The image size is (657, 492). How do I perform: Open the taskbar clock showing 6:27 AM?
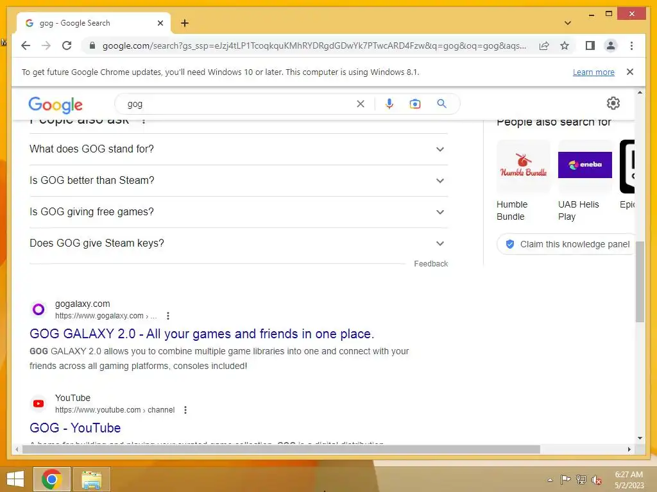629,480
